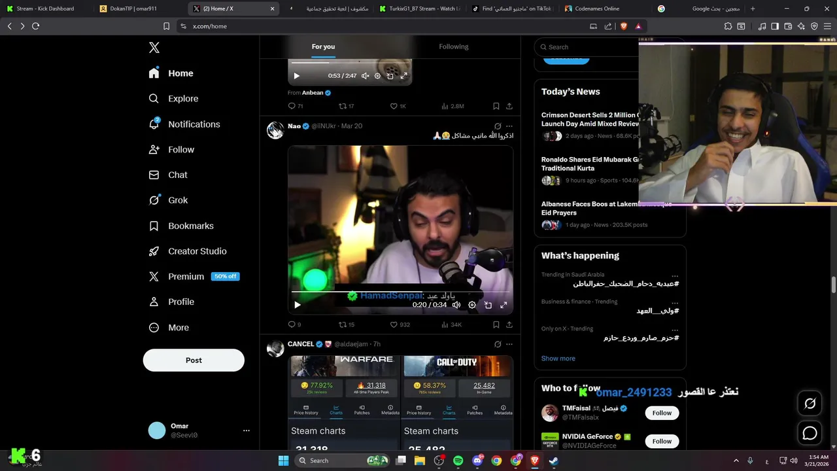Viewport: 837px width, 471px height.
Task: Share Nao's post
Action: (x=509, y=324)
